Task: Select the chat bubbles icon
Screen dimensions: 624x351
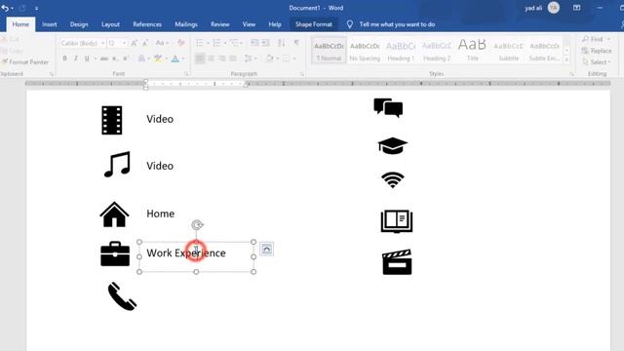Action: [388, 108]
